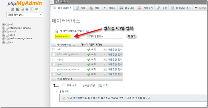Enable the 모두 체크 check-all box

pyautogui.click(x=64, y=85)
